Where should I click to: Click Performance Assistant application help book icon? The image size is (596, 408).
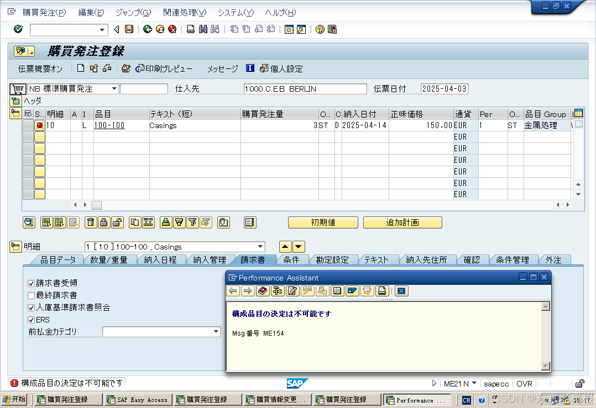pyautogui.click(x=262, y=291)
